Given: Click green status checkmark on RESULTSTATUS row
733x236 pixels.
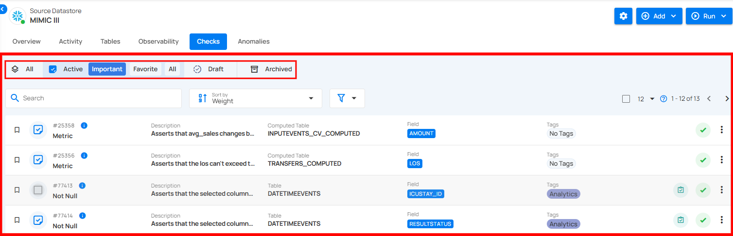Looking at the screenshot, I should click(703, 220).
